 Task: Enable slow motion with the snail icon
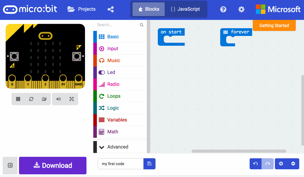point(44,99)
